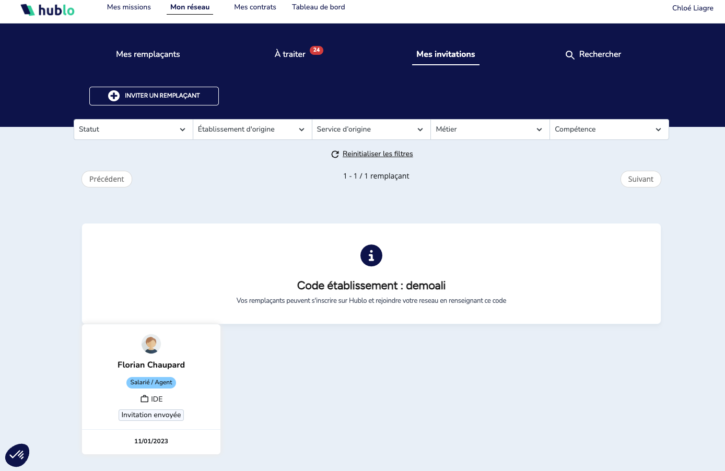Viewport: 725px width, 471px height.
Task: Open the Métier dropdown
Action: click(489, 129)
